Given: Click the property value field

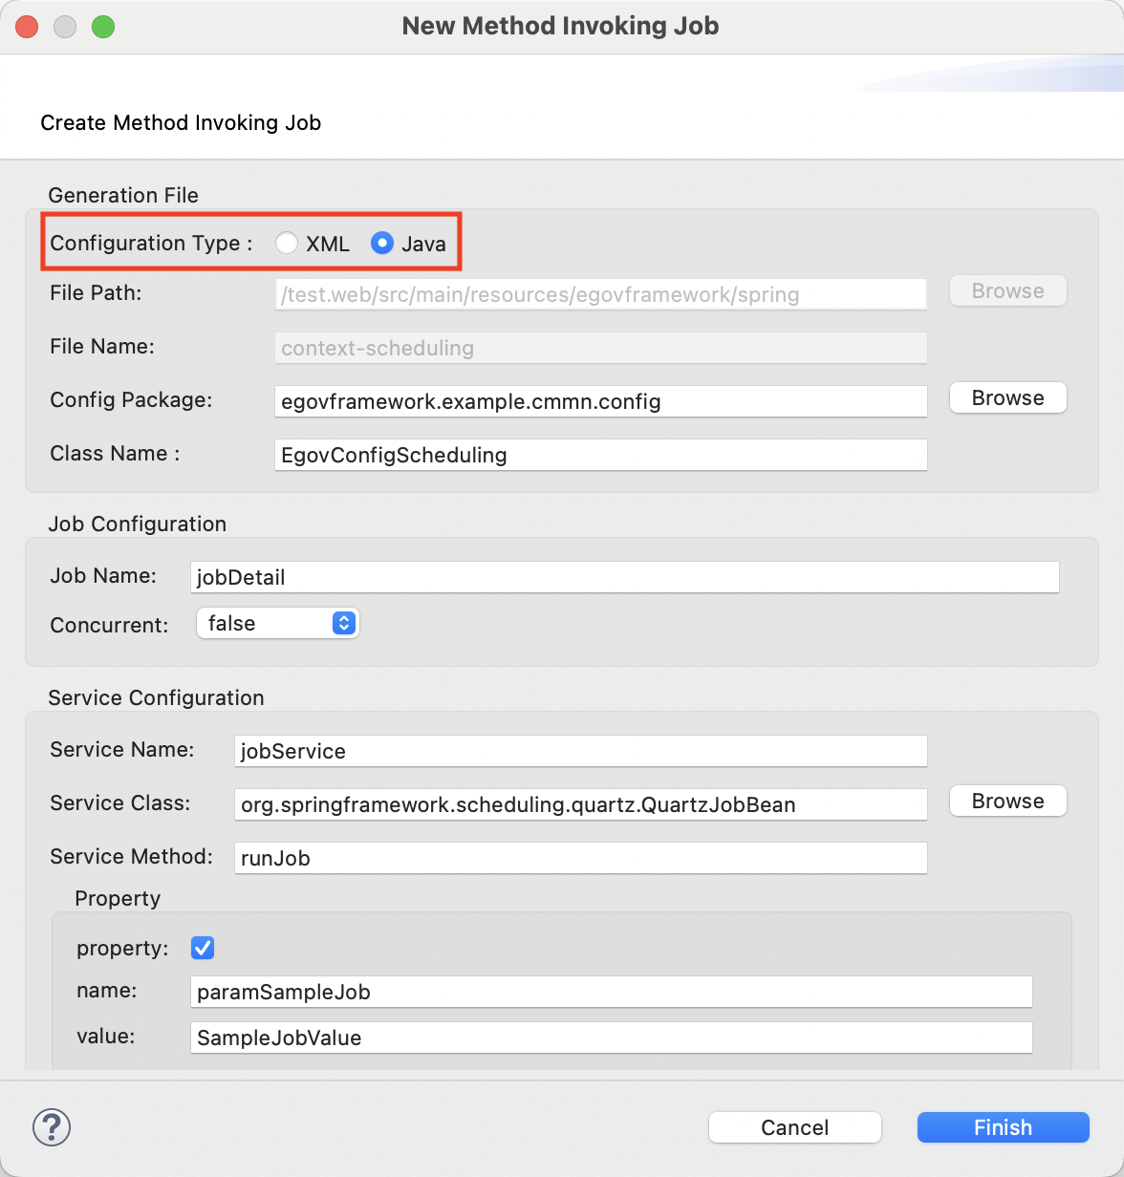Looking at the screenshot, I should 612,1038.
